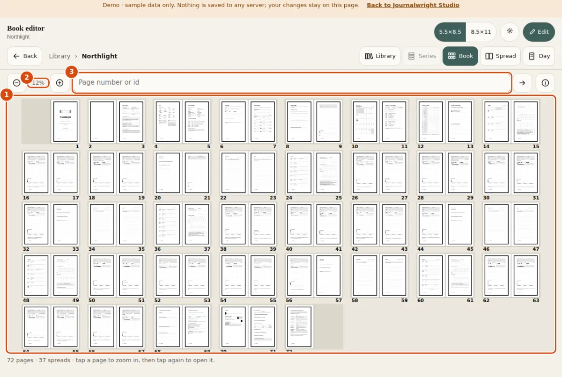This screenshot has height=377, width=562.
Task: Select the 8.5×11 page size
Action: coord(481,32)
